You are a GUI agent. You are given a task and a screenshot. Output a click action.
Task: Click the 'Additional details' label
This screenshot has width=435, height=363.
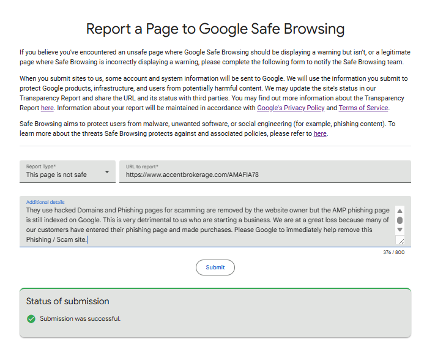(x=45, y=202)
